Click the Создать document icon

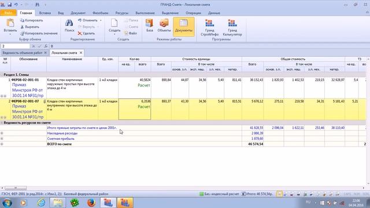tap(114, 23)
